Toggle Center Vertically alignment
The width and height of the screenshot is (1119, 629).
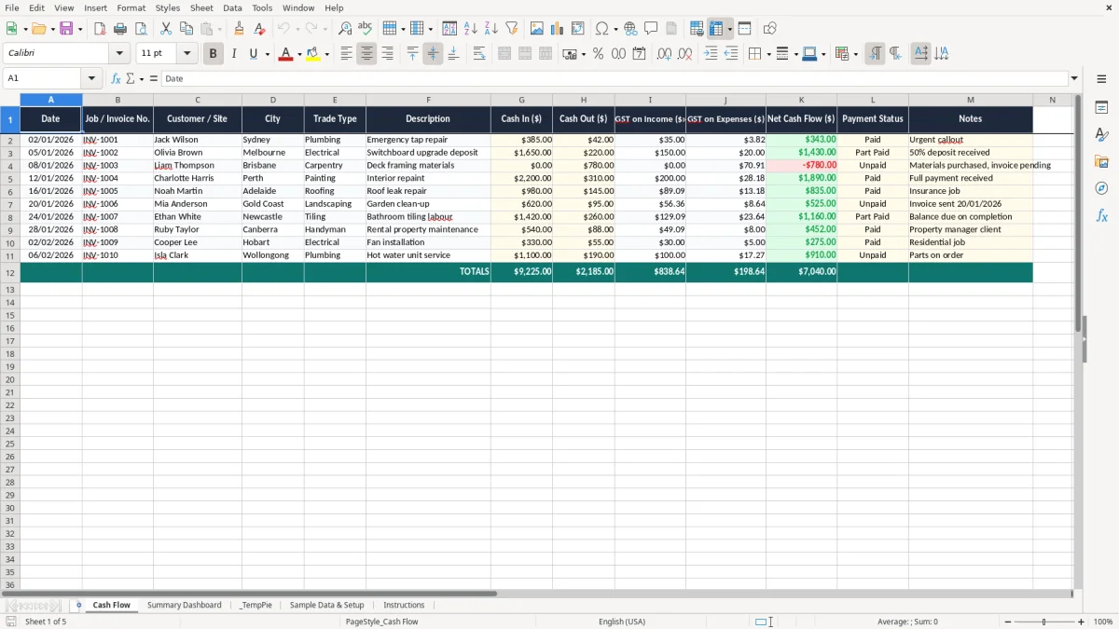click(x=433, y=54)
